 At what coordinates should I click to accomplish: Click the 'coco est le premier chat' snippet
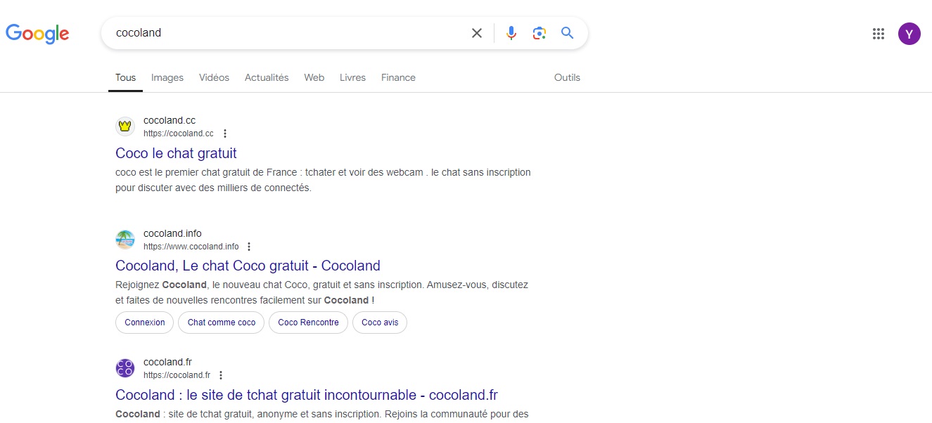point(323,180)
